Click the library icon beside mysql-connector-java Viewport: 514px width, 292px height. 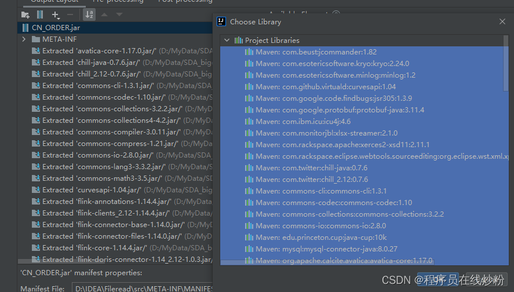249,249
